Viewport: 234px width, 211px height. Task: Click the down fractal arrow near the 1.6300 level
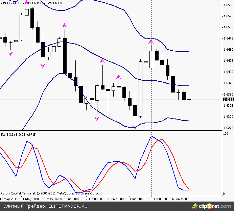coord(97,119)
